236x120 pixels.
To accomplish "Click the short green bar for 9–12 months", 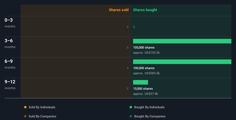I will pos(141,82).
